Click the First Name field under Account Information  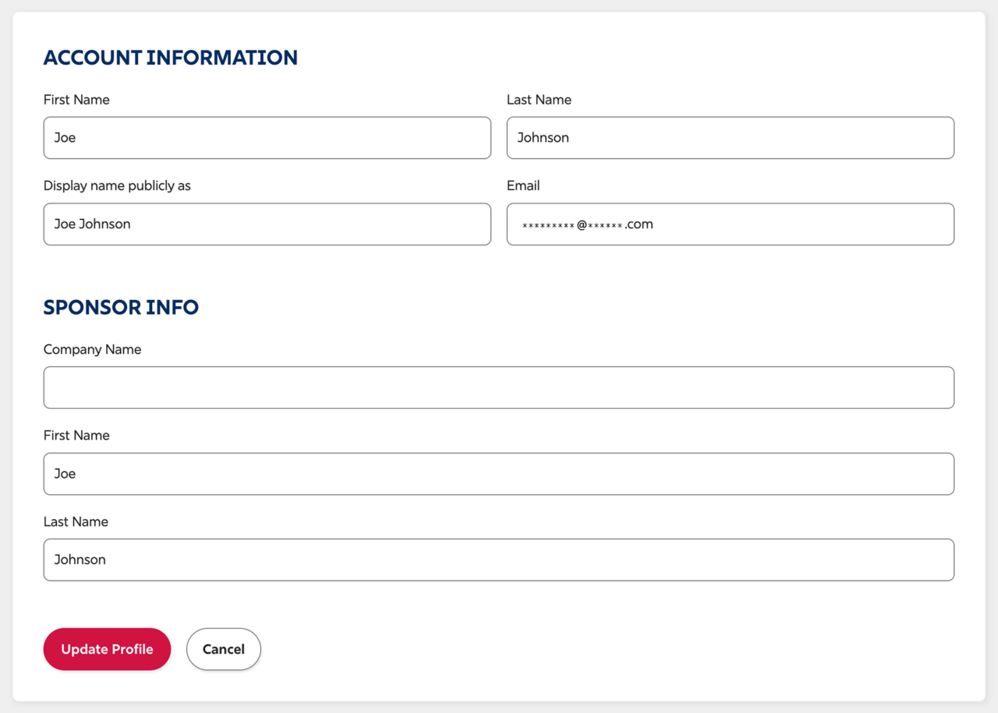(x=267, y=137)
